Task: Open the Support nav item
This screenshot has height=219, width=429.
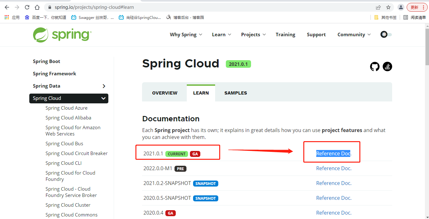Action: [x=316, y=35]
